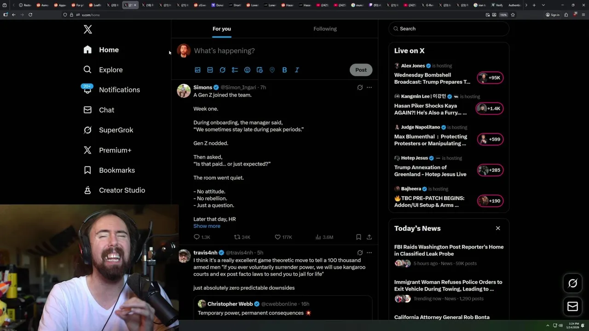Add a GIF to the post
This screenshot has width=589, height=331.
(210, 70)
